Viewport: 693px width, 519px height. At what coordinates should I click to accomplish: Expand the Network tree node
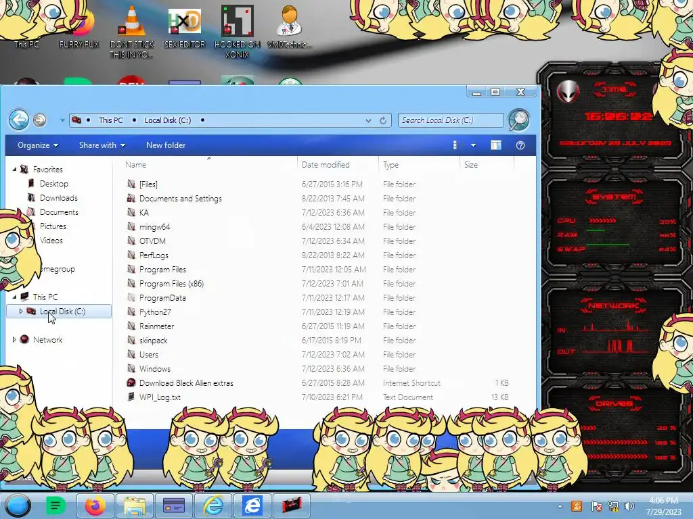click(14, 339)
